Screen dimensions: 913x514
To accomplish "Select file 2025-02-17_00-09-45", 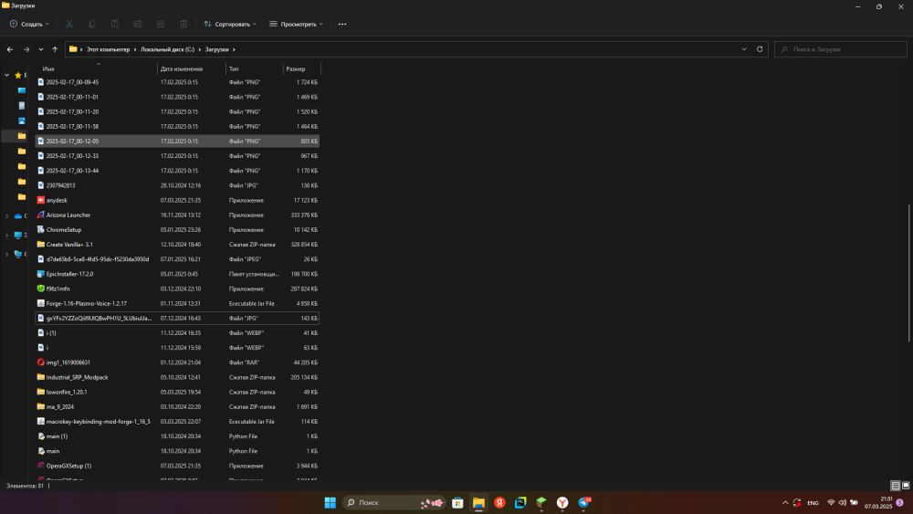I will pos(177,82).
